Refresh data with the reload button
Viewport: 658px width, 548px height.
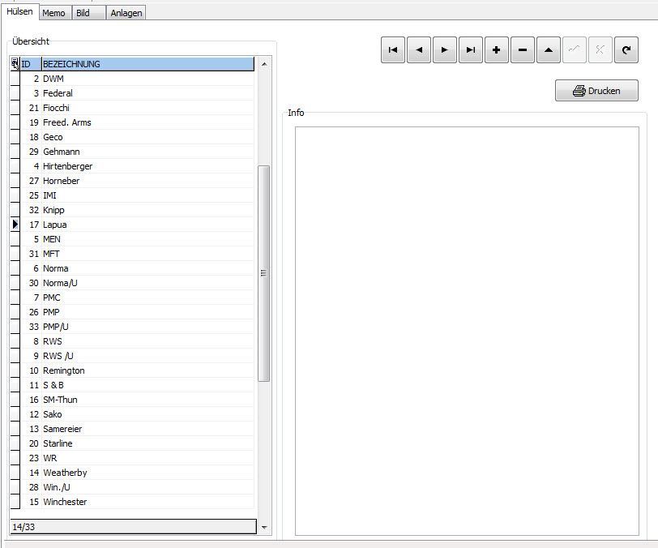coord(626,50)
